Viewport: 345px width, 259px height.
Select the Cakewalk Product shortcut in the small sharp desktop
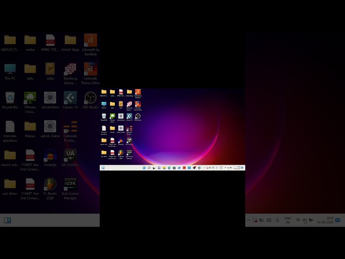129,130
